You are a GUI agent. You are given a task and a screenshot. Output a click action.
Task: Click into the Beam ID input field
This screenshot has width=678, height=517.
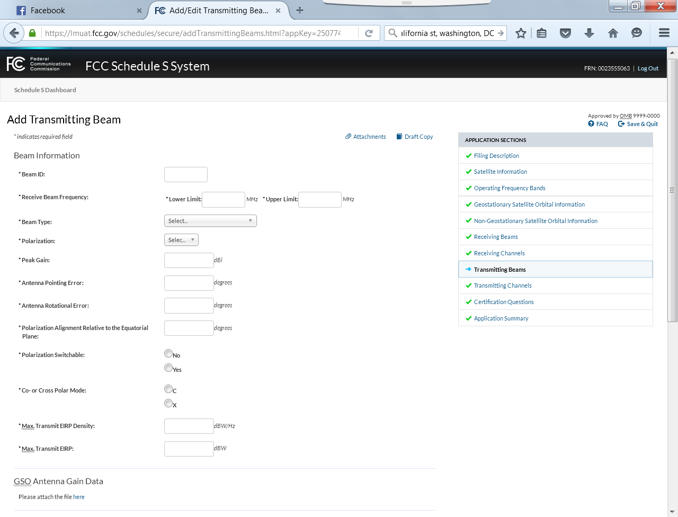point(186,174)
